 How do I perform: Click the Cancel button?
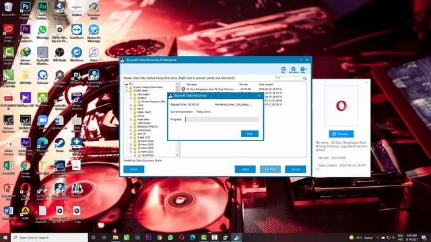click(x=295, y=169)
